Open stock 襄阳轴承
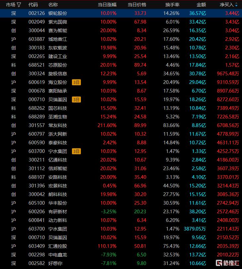The width and height of the screenshot is (242, 269). 58,91
